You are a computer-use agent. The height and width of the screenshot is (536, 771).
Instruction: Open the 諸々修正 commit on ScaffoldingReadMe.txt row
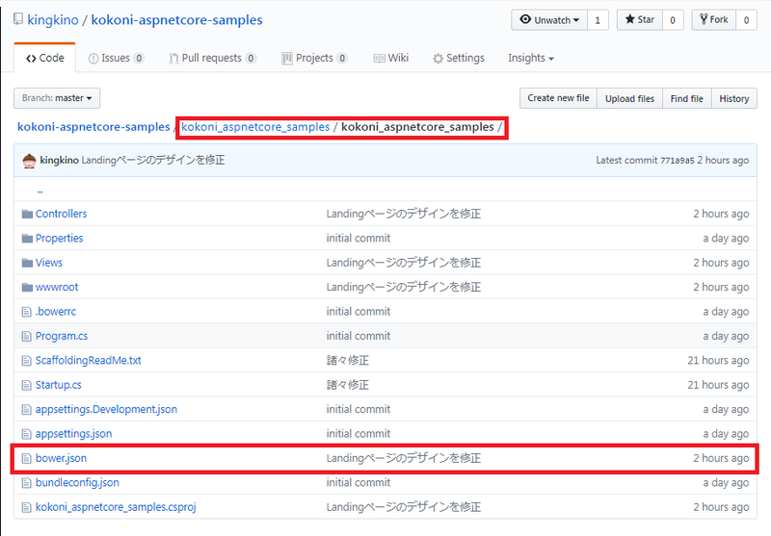(348, 360)
